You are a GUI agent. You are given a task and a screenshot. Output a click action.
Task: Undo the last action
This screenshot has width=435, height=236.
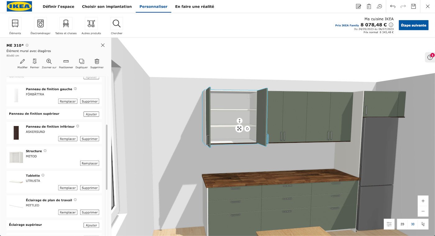coord(393,7)
